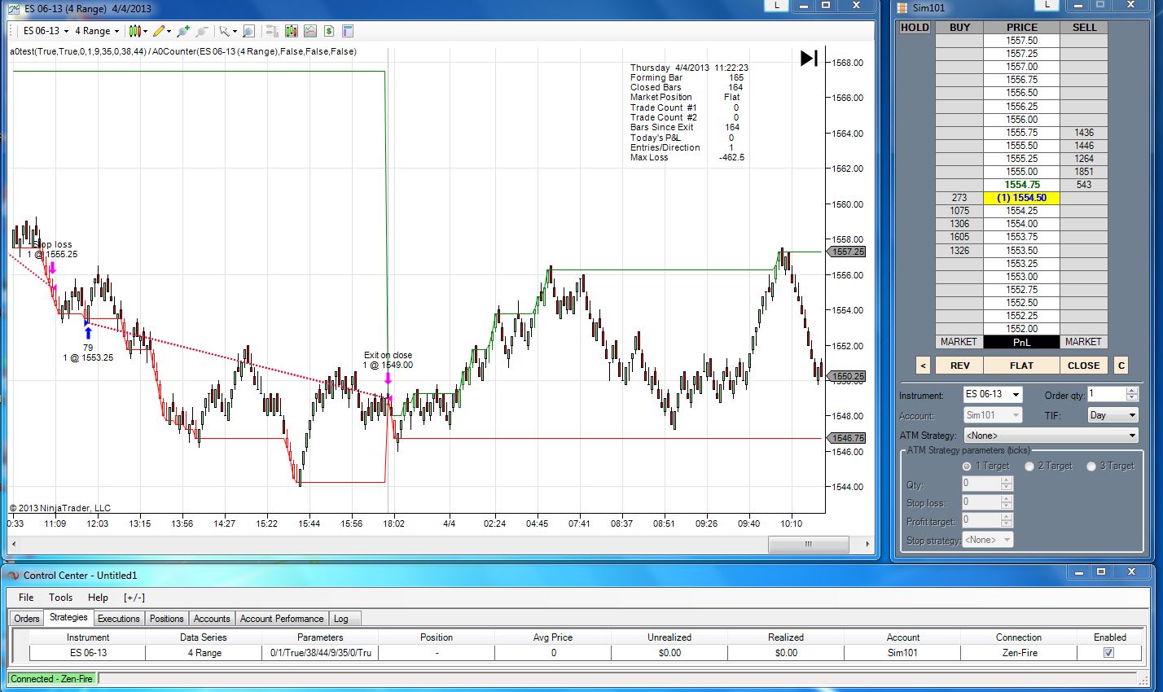Switch to the Executions tab
The height and width of the screenshot is (692, 1163).
click(x=120, y=619)
